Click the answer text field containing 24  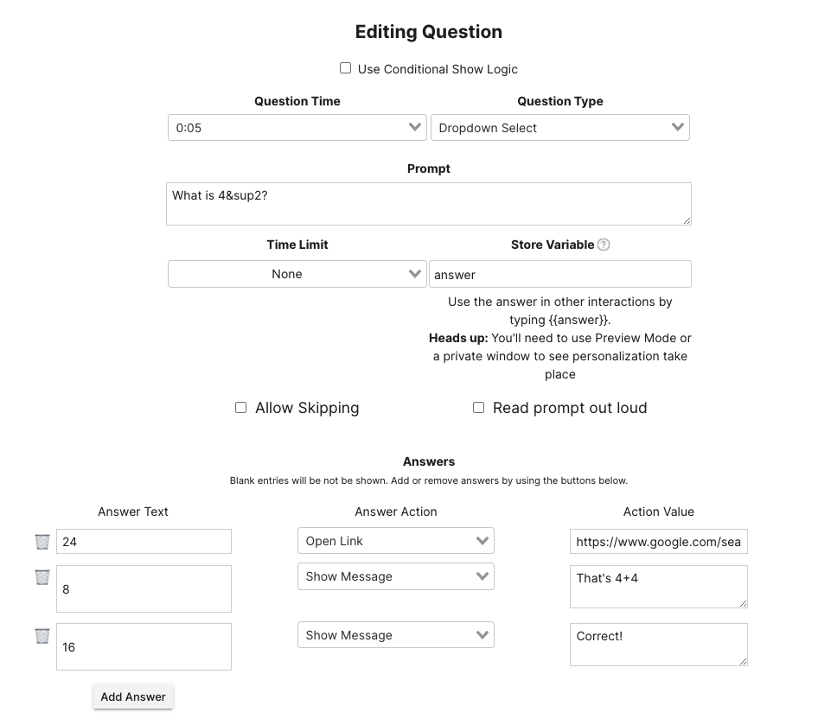[x=144, y=542]
